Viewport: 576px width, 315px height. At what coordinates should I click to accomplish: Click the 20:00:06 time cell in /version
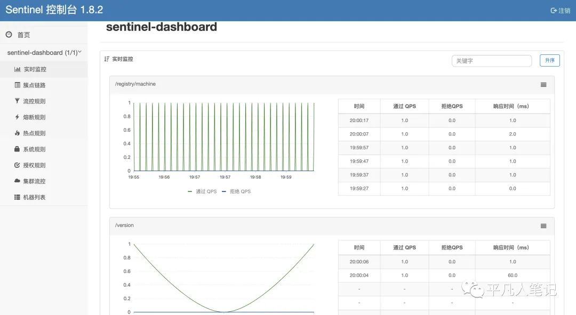tap(359, 262)
